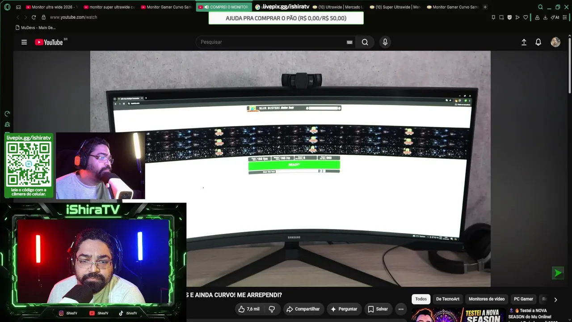Dislike the video
Screen dimensions: 572x322
click(x=272, y=309)
